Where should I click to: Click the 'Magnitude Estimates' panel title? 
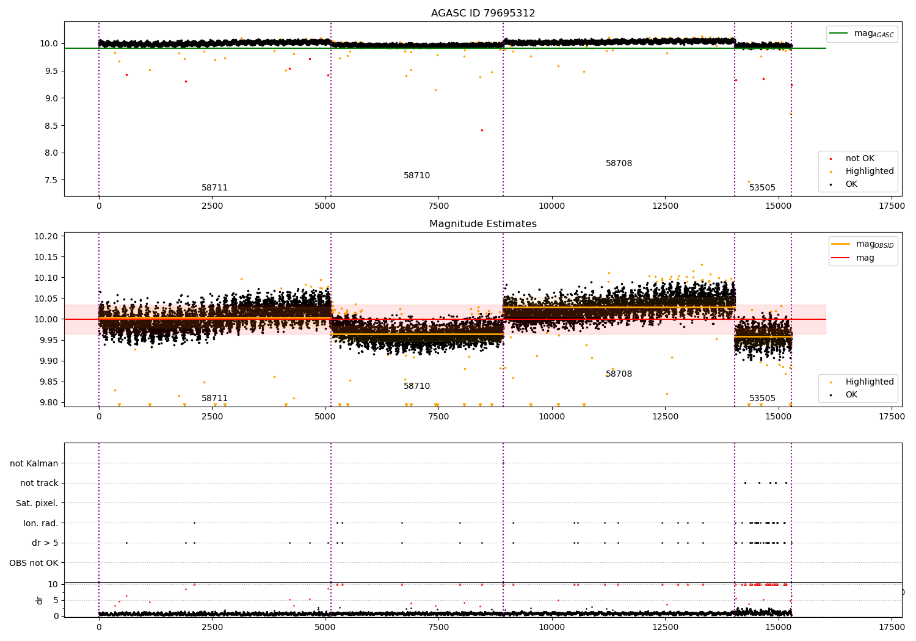(483, 224)
